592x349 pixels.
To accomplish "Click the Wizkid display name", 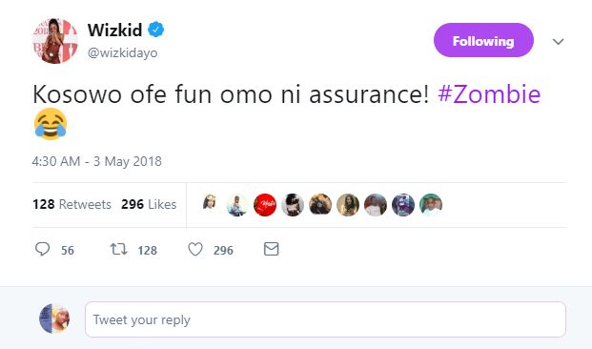I will pos(114,30).
